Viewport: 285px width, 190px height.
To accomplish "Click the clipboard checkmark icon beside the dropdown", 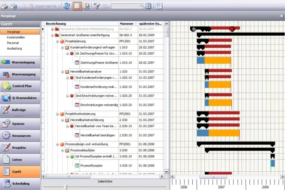I will 148,6.
